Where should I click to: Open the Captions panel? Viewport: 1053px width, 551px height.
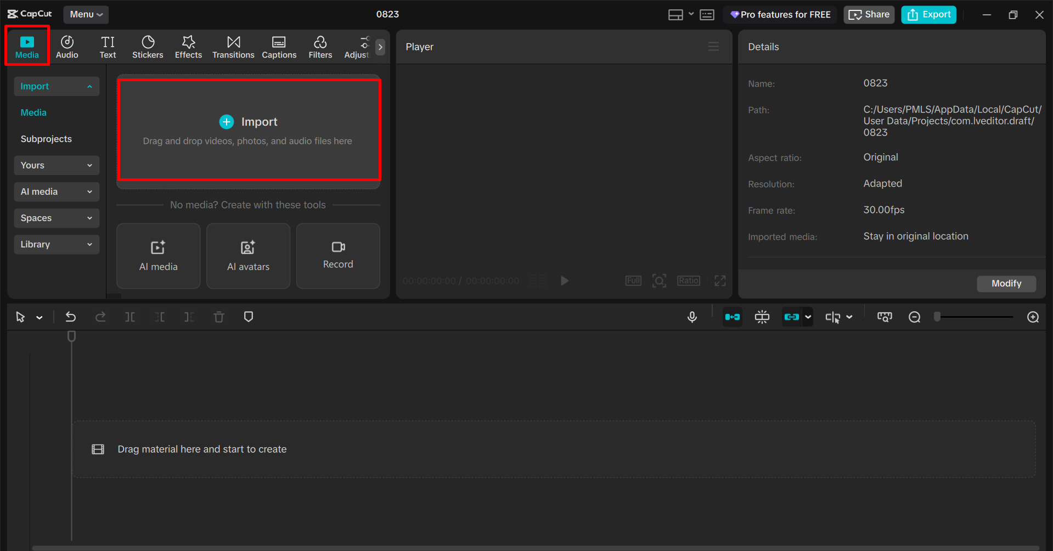(279, 46)
